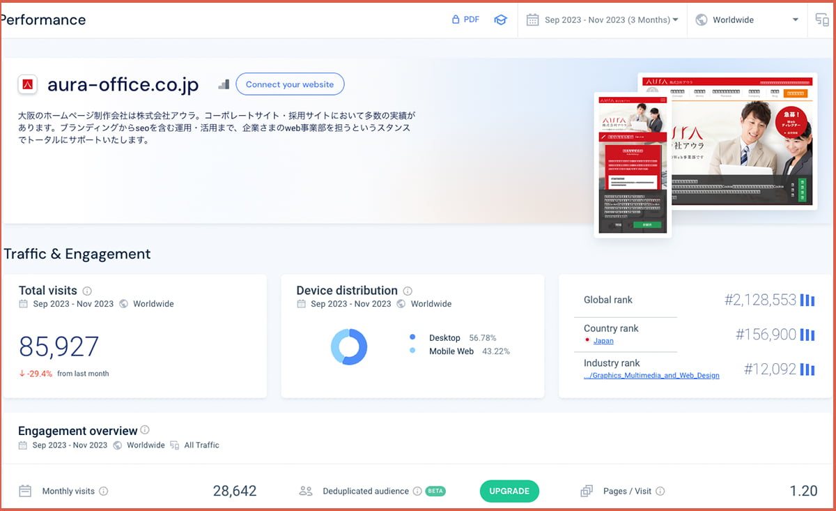Click the info icon beside Monthly visits
Image resolution: width=836 pixels, height=511 pixels.
click(104, 491)
